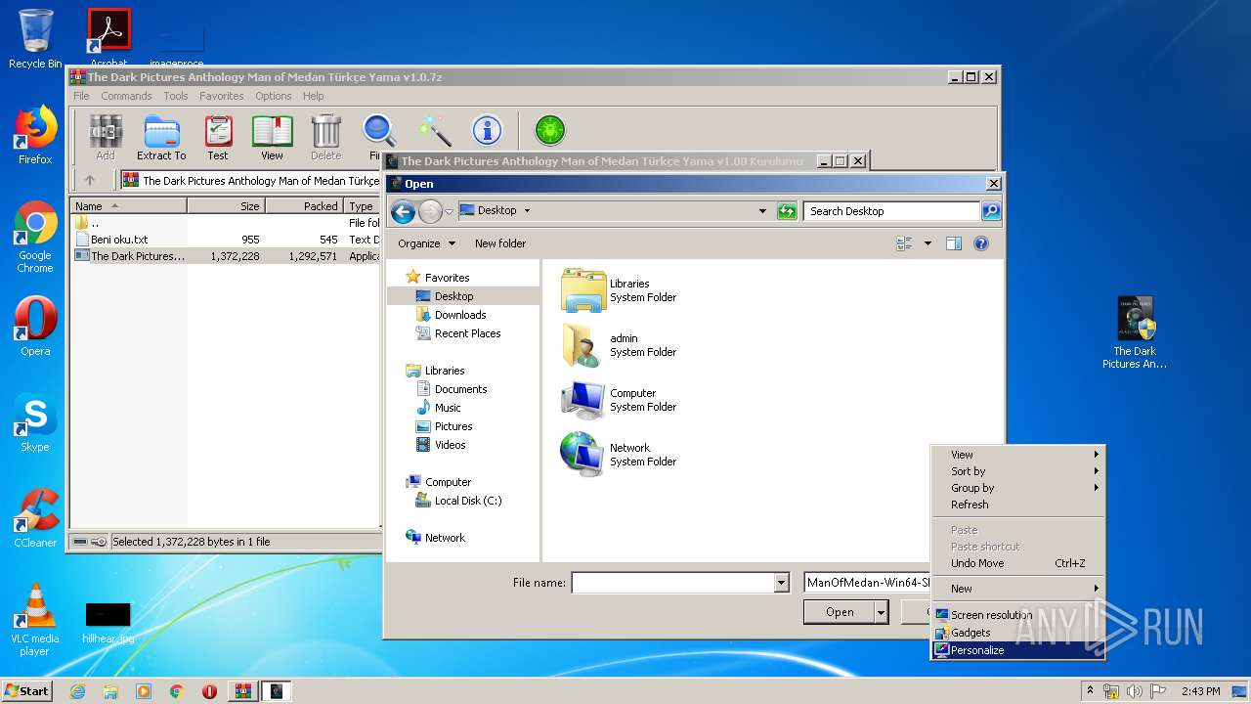
Task: Open Firefox desktop shortcut
Action: tap(35, 135)
